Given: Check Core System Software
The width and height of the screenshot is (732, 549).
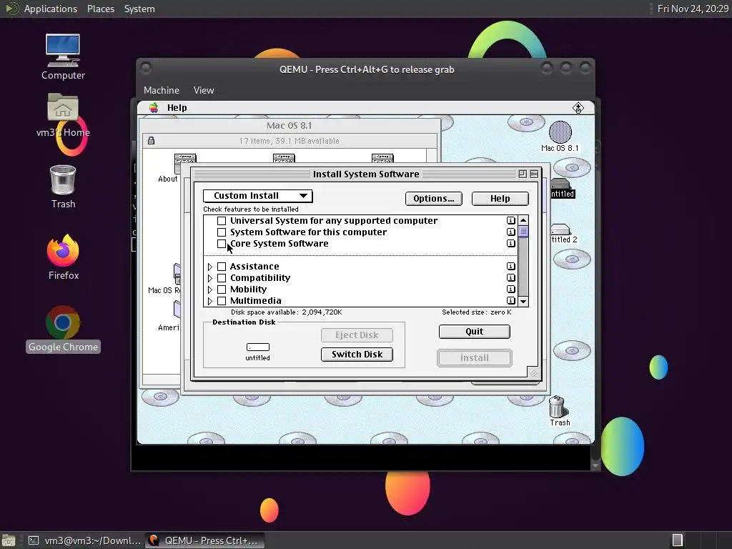Looking at the screenshot, I should 222,244.
